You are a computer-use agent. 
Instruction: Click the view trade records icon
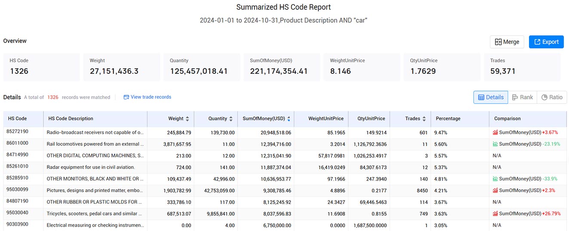[126, 97]
